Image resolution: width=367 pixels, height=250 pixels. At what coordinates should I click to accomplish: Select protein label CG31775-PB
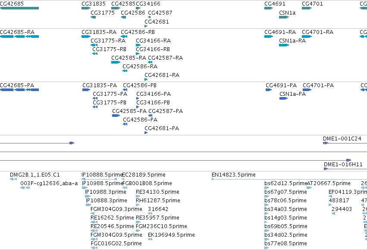(x=110, y=102)
